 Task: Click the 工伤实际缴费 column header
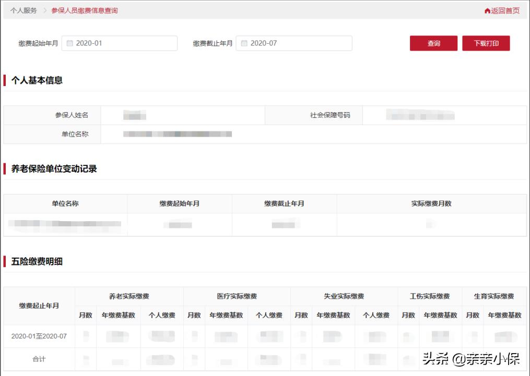tap(430, 295)
